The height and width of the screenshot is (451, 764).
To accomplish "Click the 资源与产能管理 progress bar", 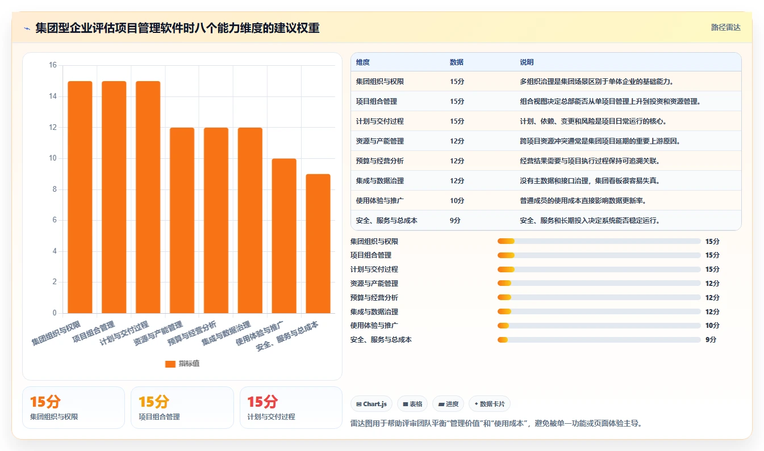I will tap(599, 284).
